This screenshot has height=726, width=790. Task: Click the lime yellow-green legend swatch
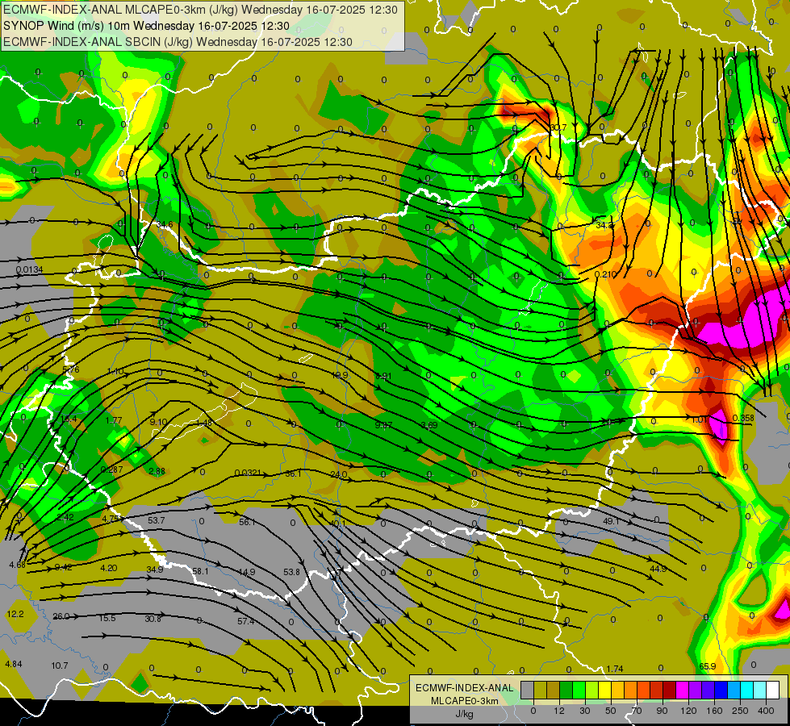click(592, 691)
